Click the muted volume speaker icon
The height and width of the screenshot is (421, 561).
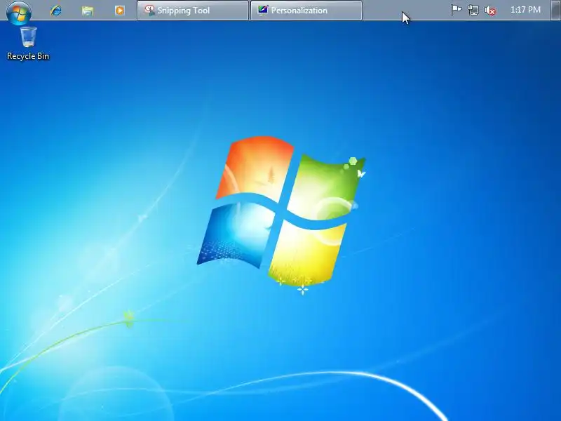490,11
